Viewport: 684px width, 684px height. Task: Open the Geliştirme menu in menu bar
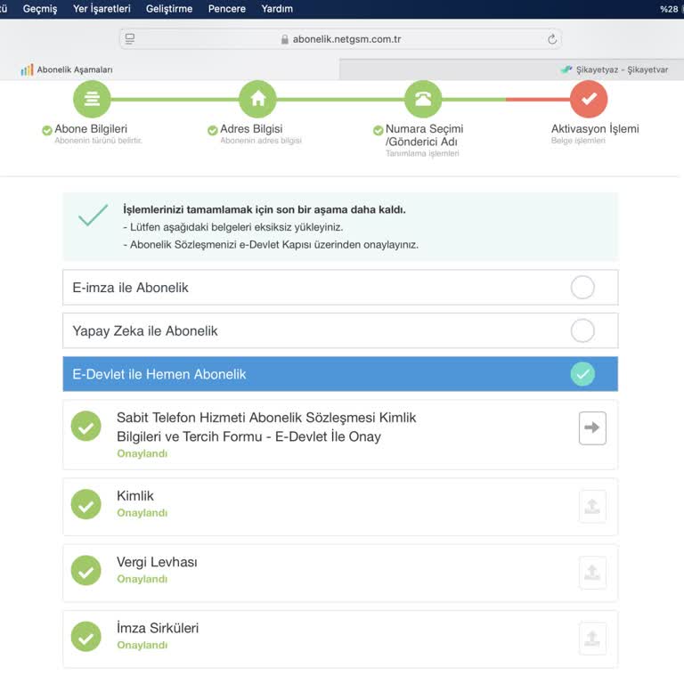(169, 9)
